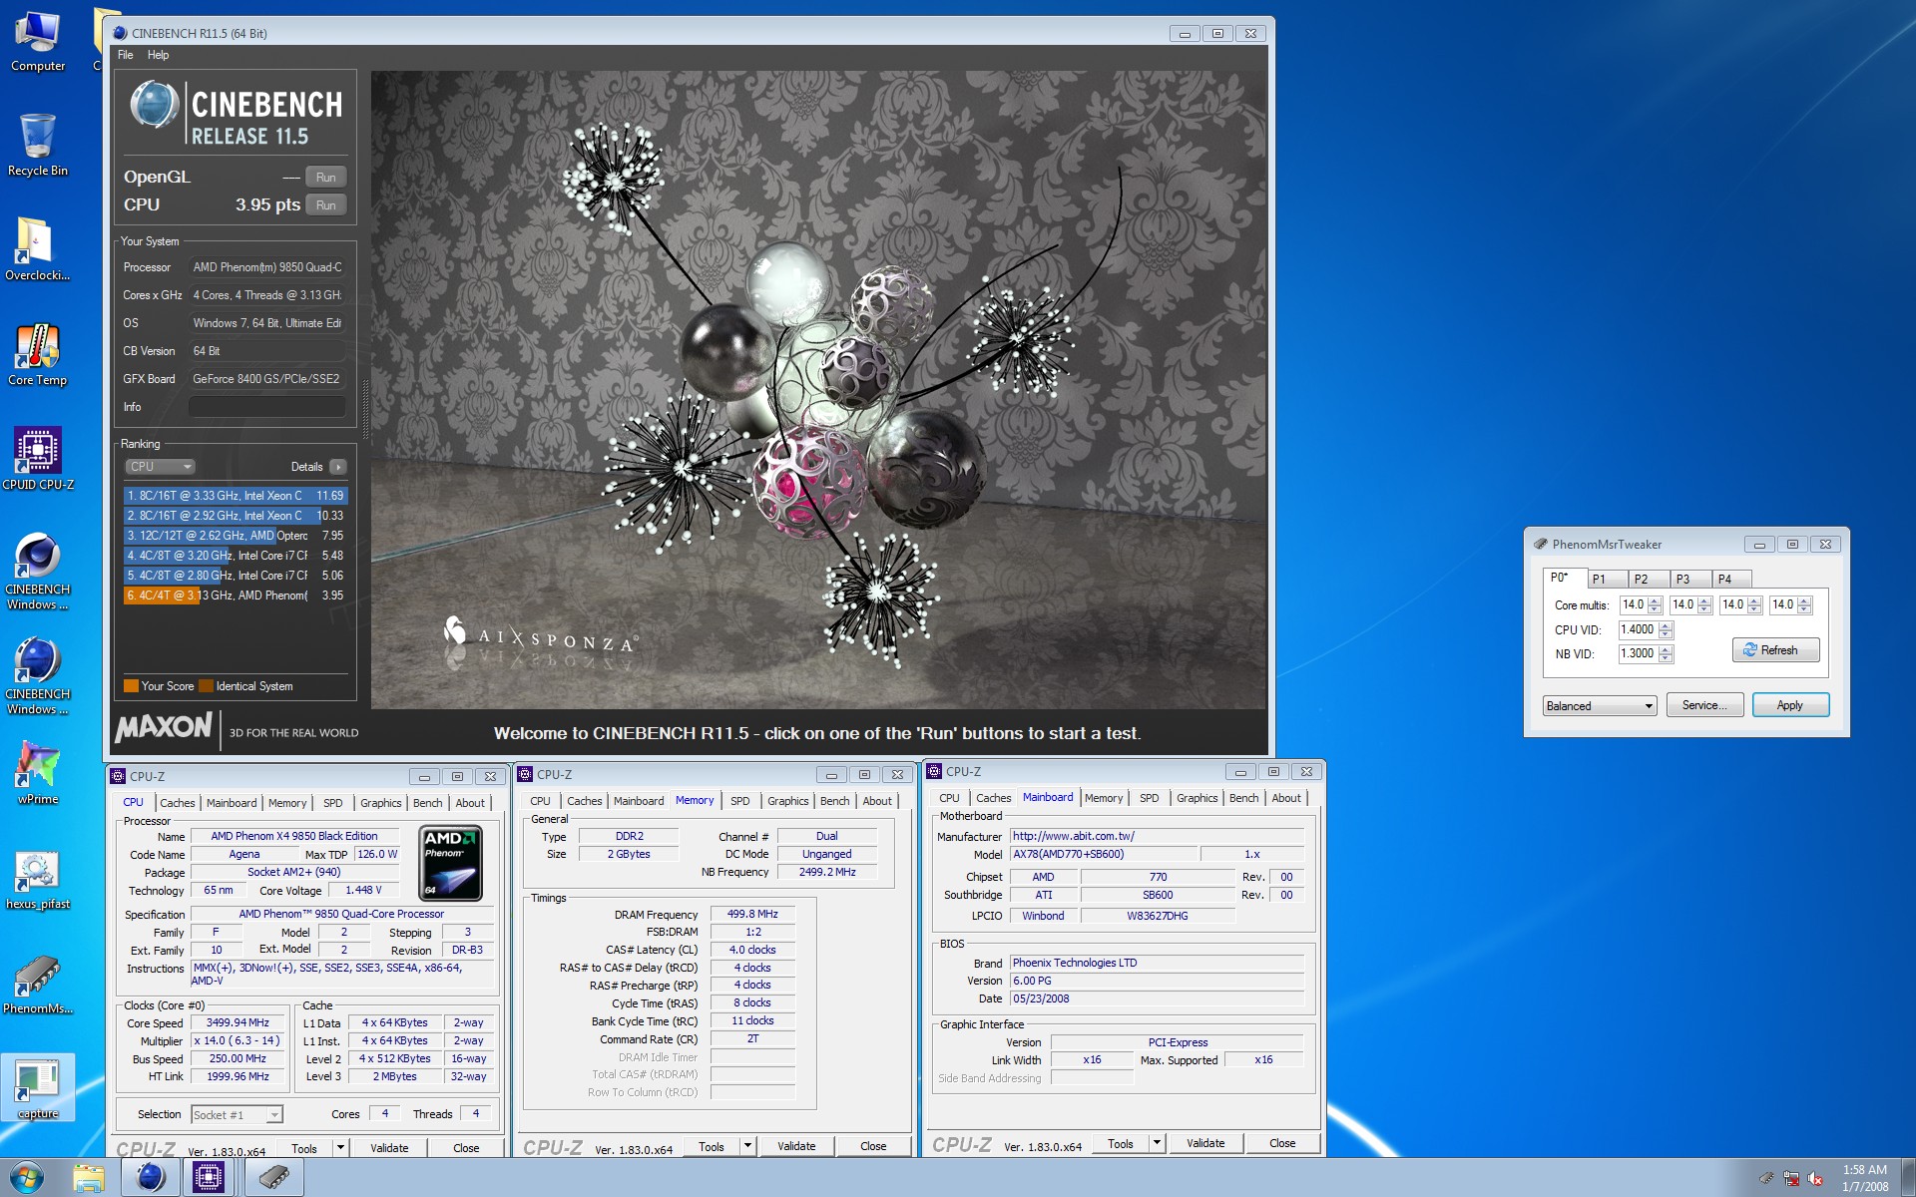Launch the wPrime desktop shortcut
Image resolution: width=1916 pixels, height=1197 pixels.
[38, 773]
